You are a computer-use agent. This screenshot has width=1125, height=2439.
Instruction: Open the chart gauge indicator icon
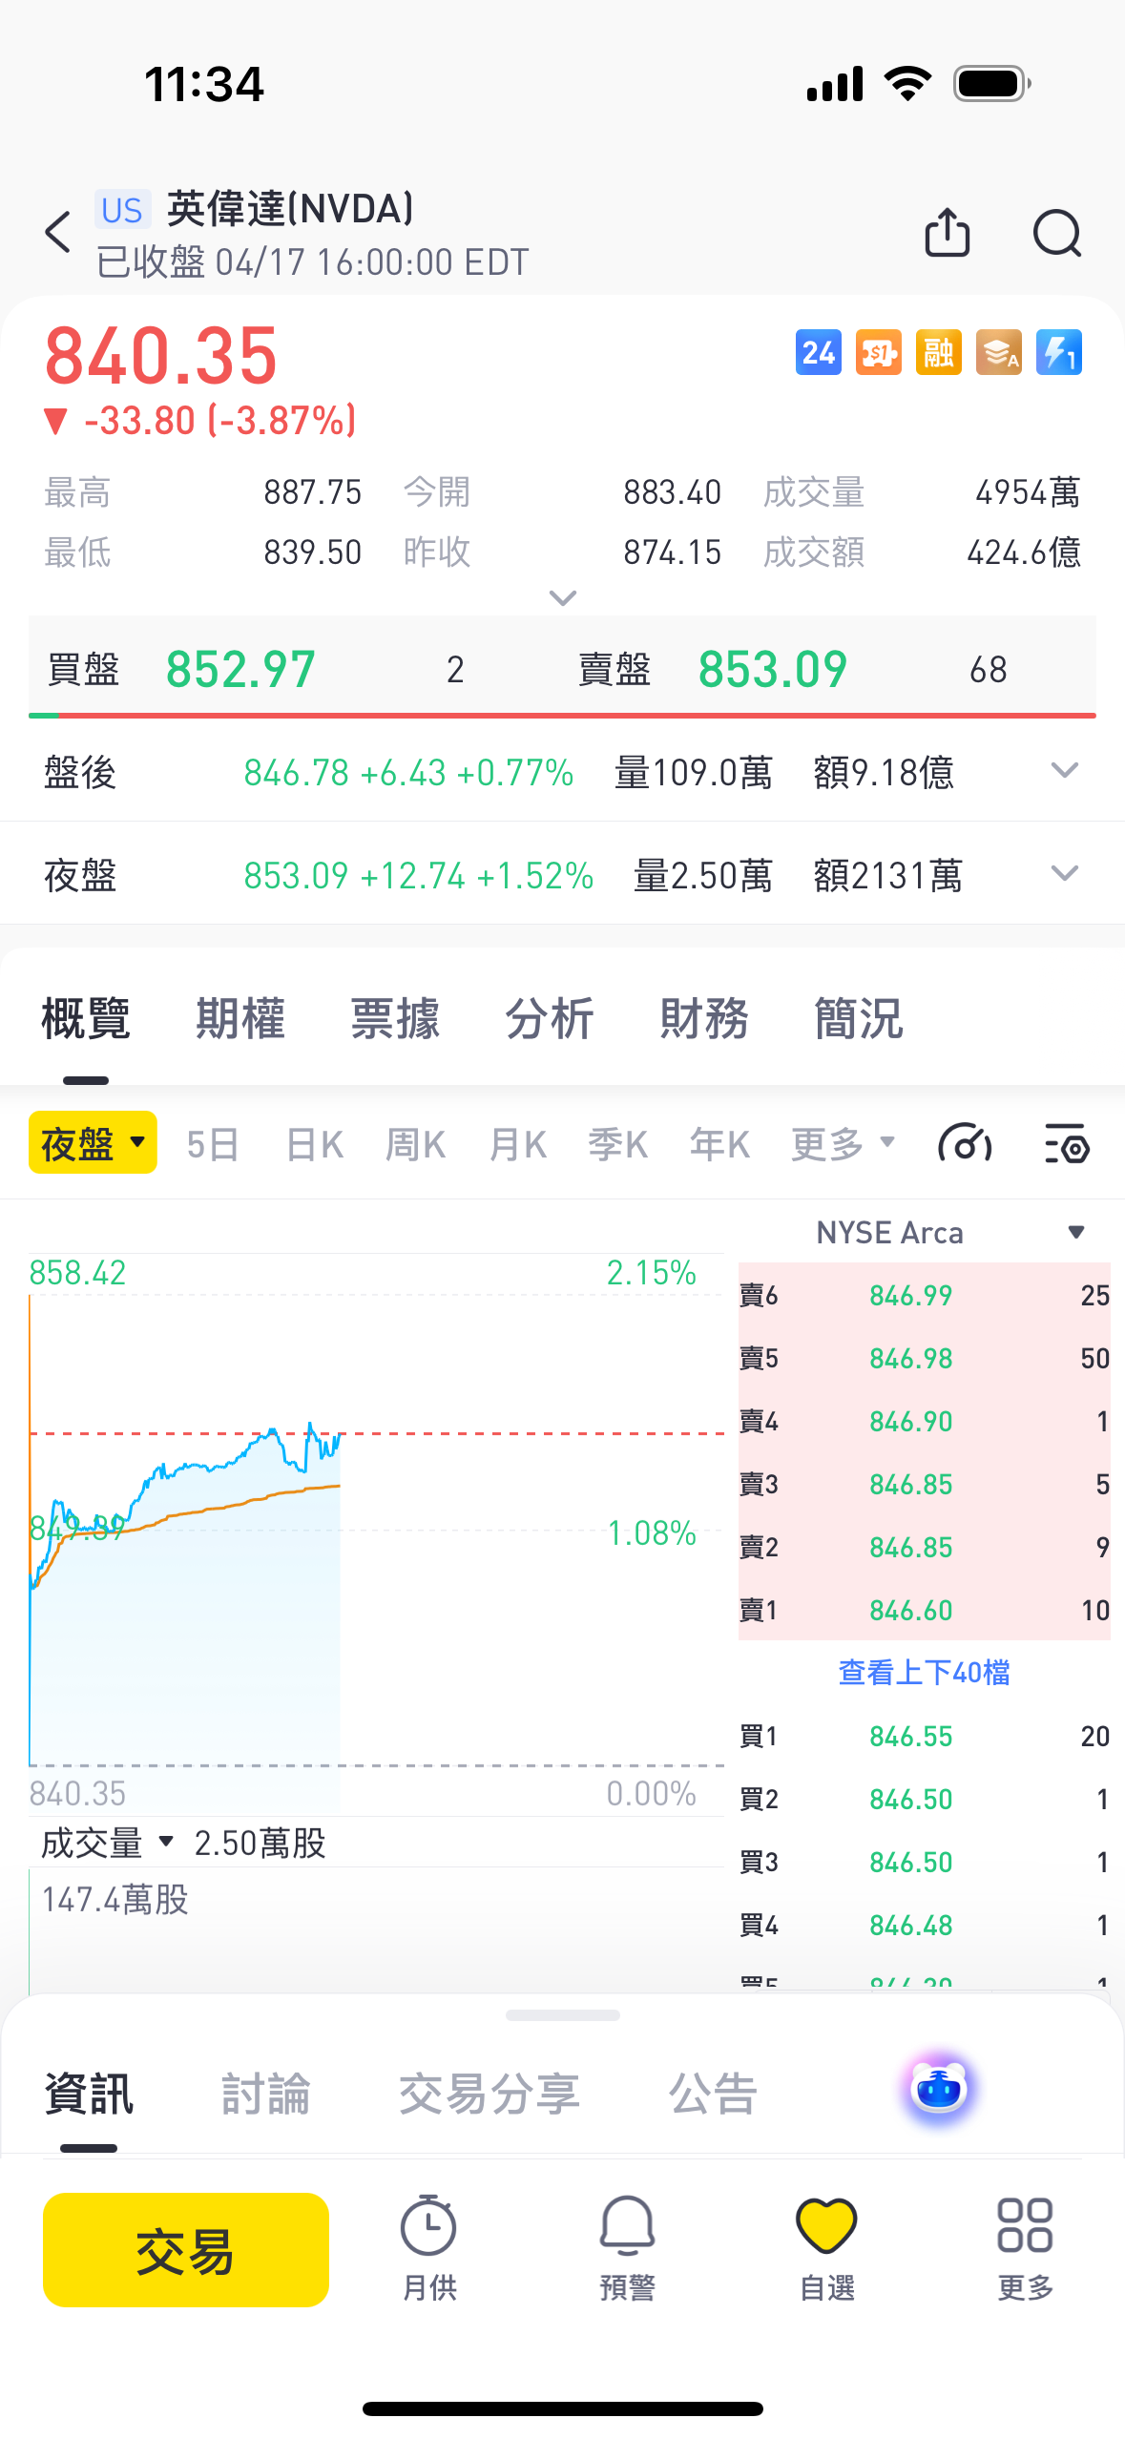pyautogui.click(x=966, y=1143)
